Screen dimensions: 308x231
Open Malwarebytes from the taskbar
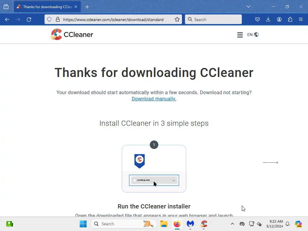[x=190, y=224]
